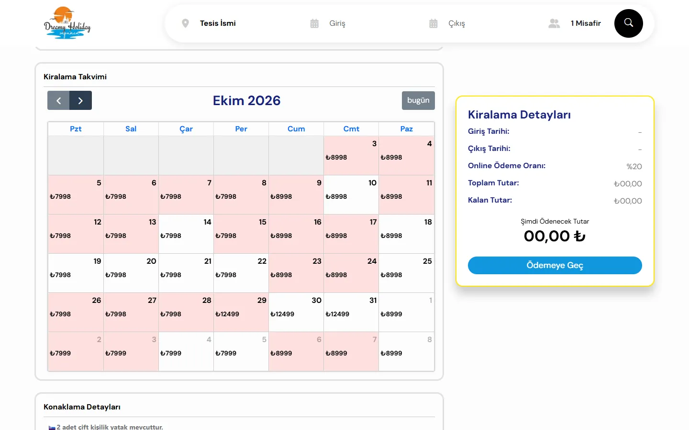689x430 pixels.
Task: Click the Pzt column header
Action: tap(76, 129)
